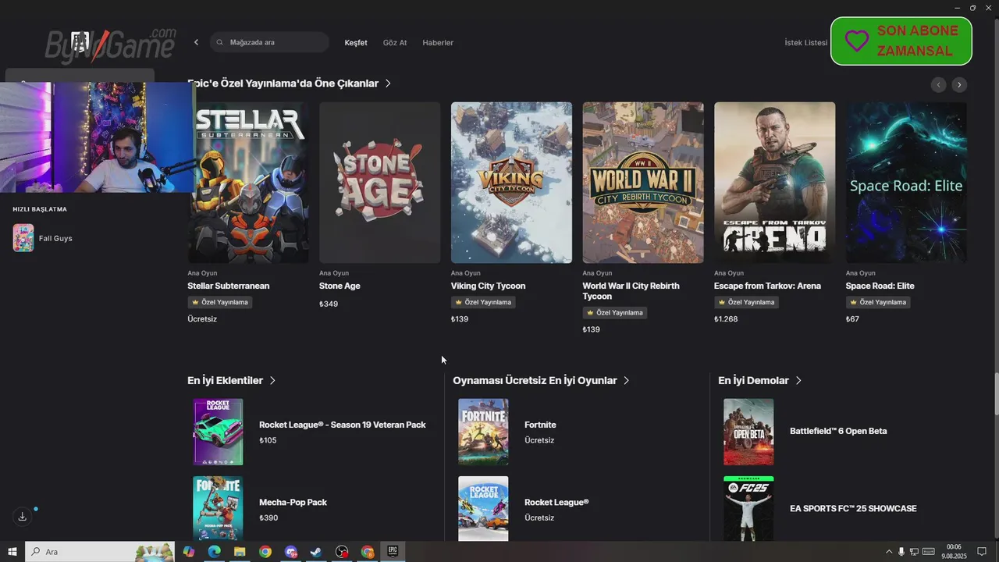Show previous featured games in carousel
The width and height of the screenshot is (999, 562).
click(x=938, y=84)
